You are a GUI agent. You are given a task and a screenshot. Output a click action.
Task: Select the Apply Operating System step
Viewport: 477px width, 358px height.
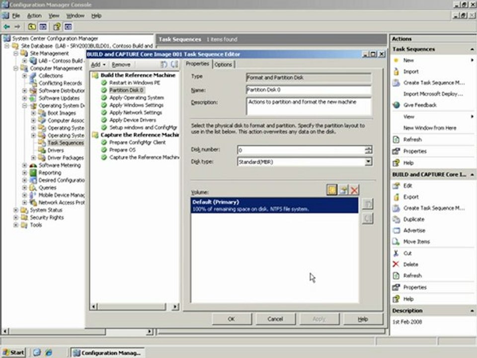[137, 98]
